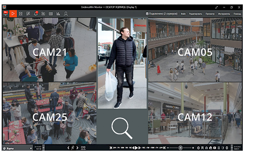Screen dimensions: 265x161
Task: Click the magnifying glass search tile
Action: click(122, 128)
